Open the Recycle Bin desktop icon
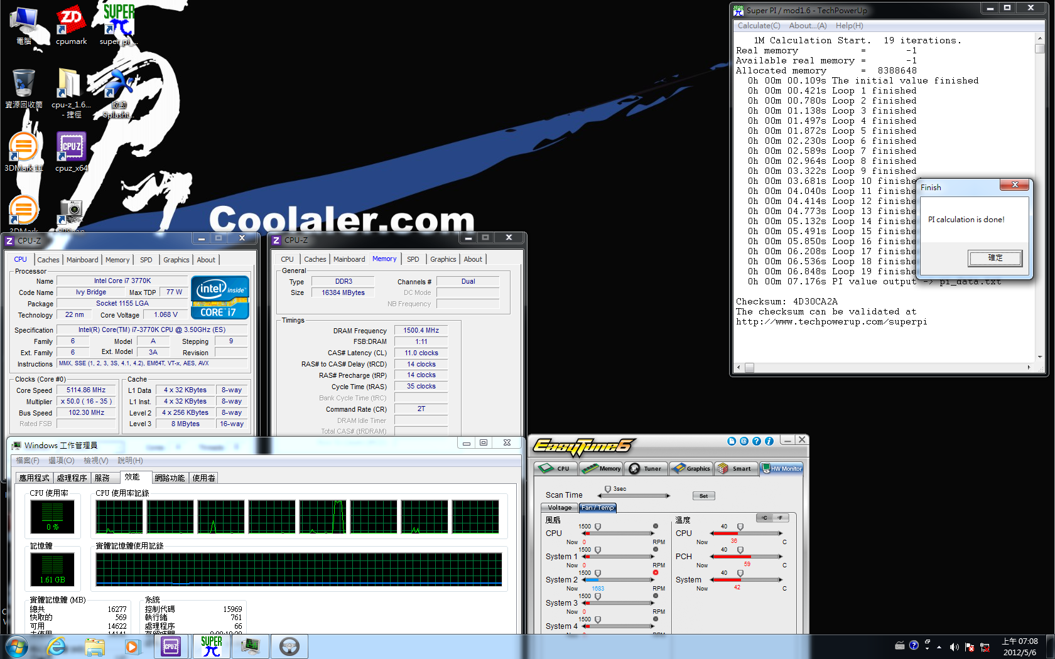 (x=24, y=88)
